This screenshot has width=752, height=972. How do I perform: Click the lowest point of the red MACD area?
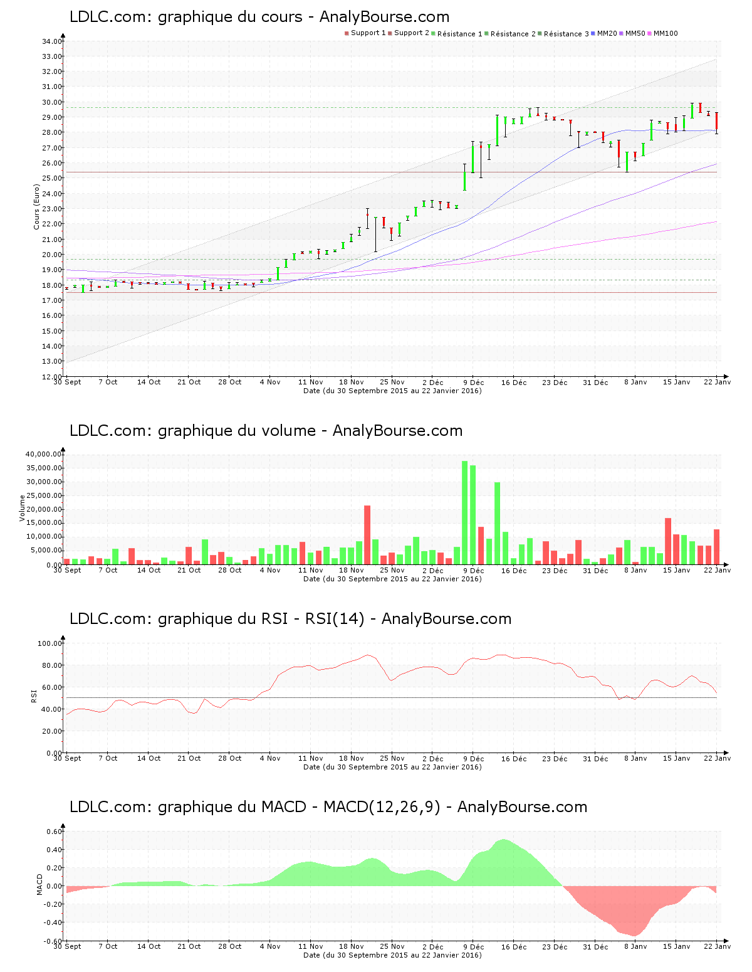point(635,935)
